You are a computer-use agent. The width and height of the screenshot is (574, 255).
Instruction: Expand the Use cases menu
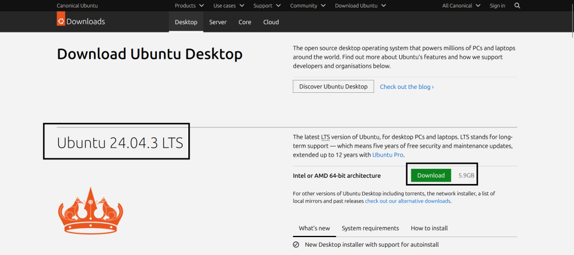[229, 6]
